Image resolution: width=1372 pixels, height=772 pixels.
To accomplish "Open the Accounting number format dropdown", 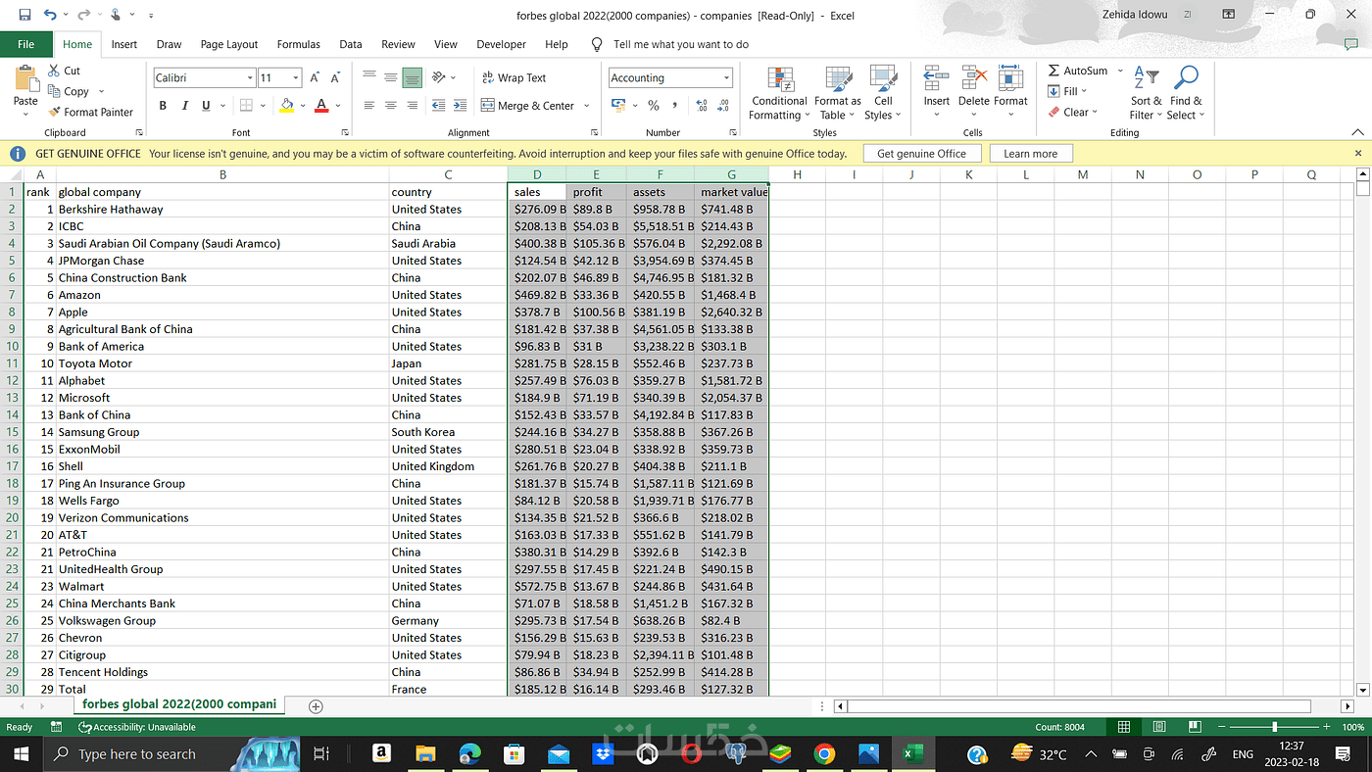I will [726, 77].
